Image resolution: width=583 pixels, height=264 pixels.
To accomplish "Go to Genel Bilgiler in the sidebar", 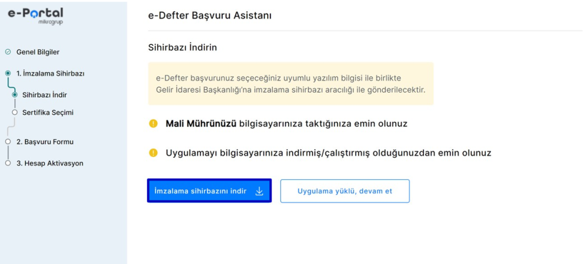I will click(x=38, y=52).
